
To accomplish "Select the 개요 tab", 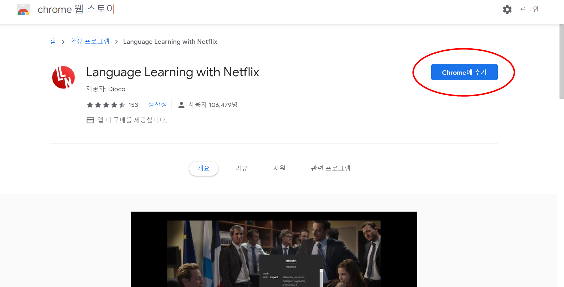I will tap(204, 168).
